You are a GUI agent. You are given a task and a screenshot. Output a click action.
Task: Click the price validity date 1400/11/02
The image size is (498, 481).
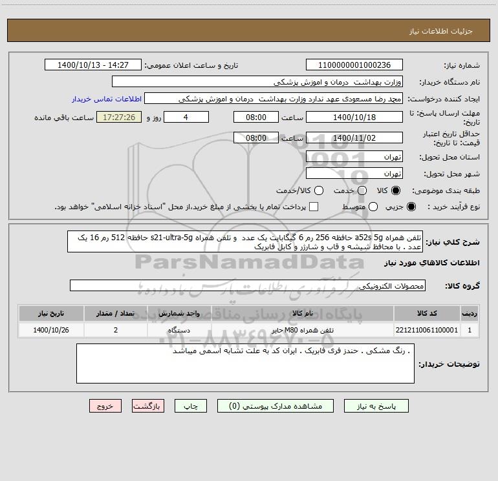pos(354,138)
